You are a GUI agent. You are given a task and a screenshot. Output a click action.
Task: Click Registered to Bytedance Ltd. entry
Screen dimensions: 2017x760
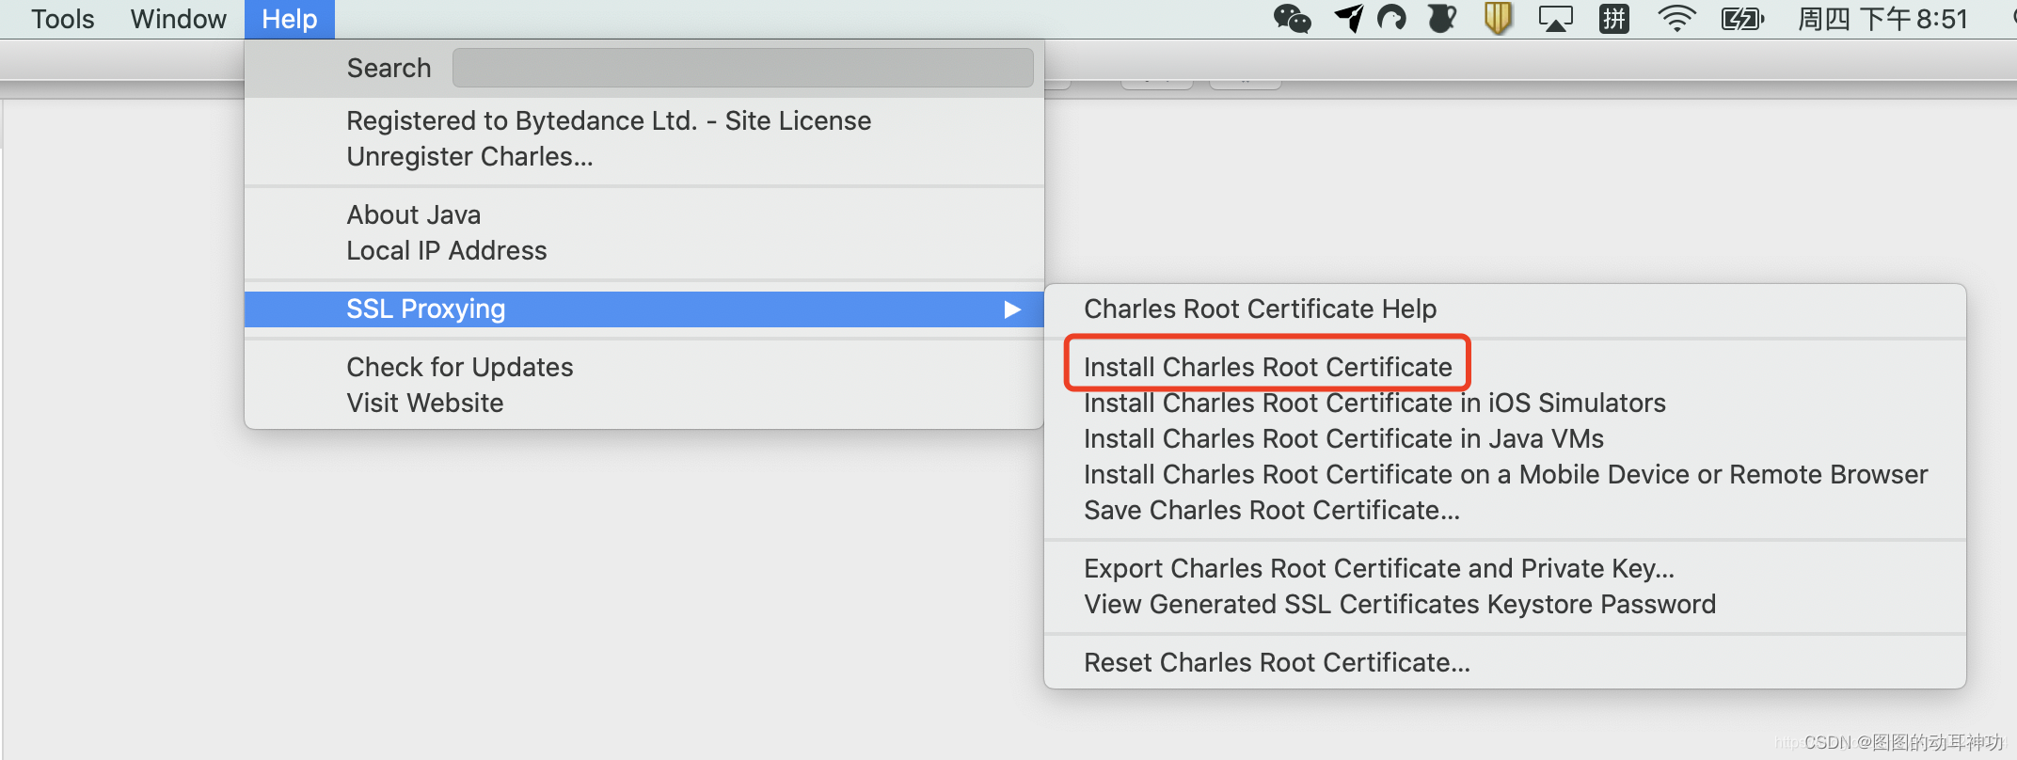644,120
